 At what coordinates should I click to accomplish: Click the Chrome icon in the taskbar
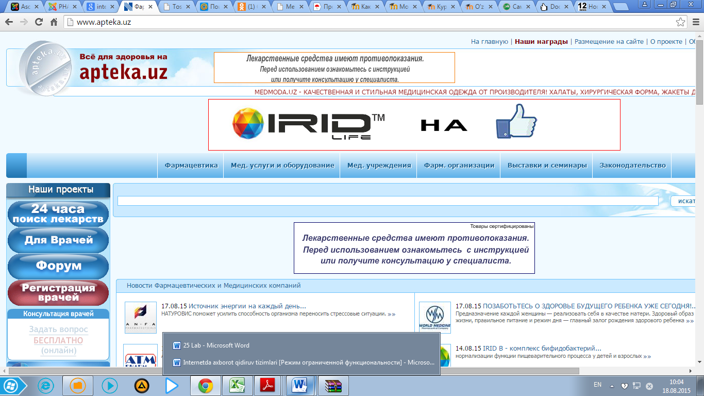(206, 386)
